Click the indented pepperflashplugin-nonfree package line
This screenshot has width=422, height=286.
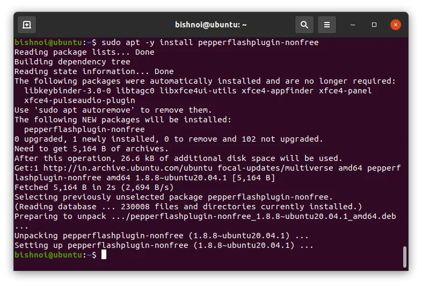(84, 129)
